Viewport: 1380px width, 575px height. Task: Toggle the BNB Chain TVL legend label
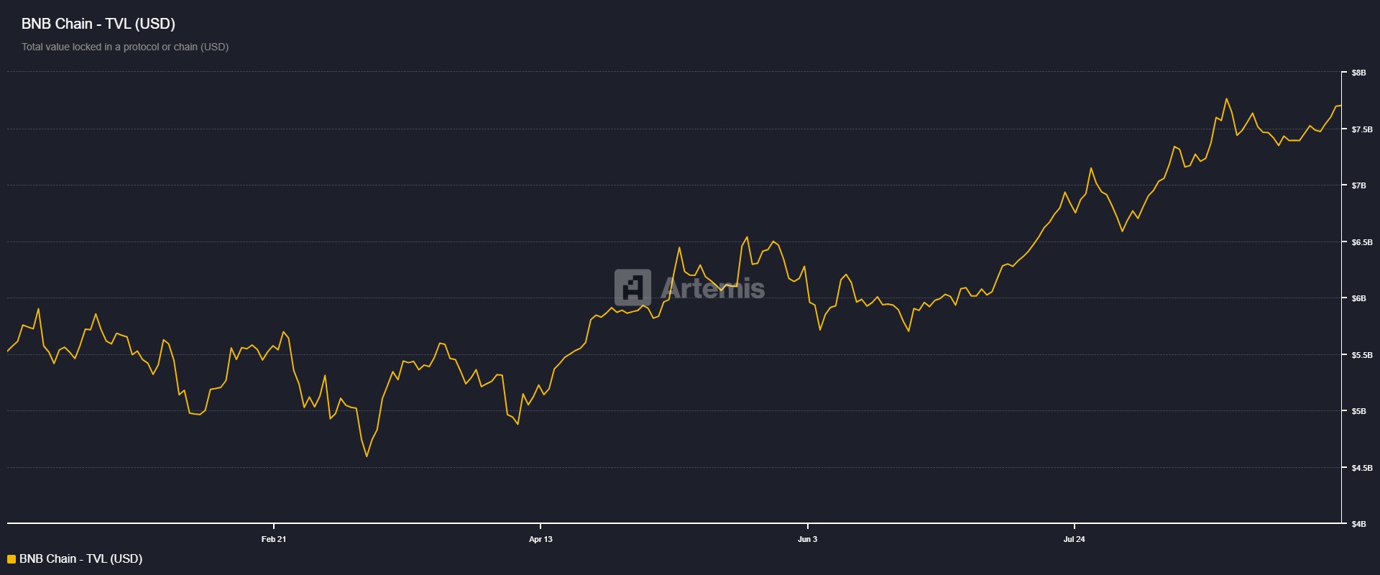pos(80,559)
